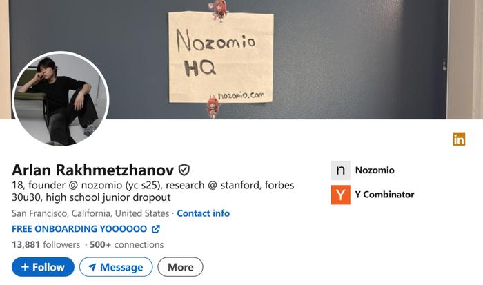This screenshot has width=483, height=285.
Task: Click the external link icon after YOOOOOO
Action: point(156,229)
